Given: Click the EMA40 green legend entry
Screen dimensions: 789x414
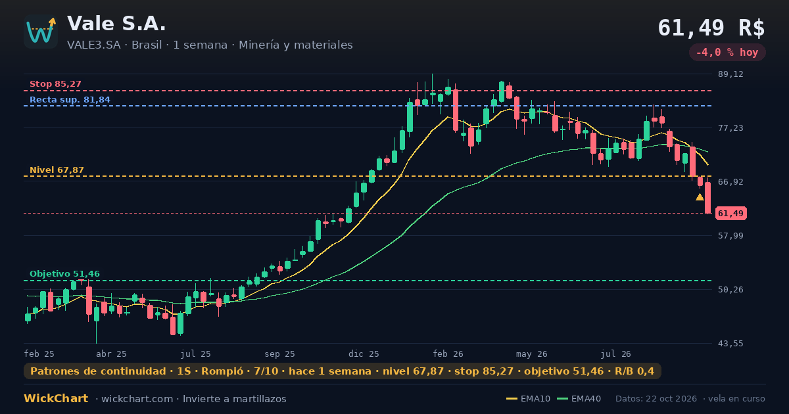Looking at the screenshot, I should (x=579, y=399).
